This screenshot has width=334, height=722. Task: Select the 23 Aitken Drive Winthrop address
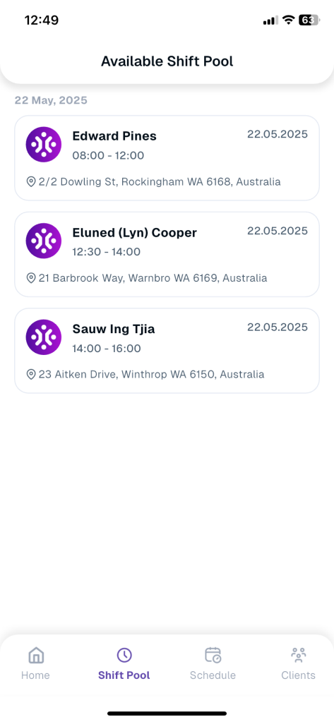coord(152,374)
